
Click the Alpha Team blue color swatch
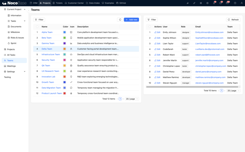(x=65, y=32)
